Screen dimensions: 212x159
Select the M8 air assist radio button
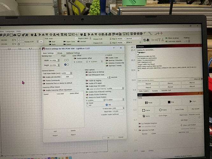[107, 105]
